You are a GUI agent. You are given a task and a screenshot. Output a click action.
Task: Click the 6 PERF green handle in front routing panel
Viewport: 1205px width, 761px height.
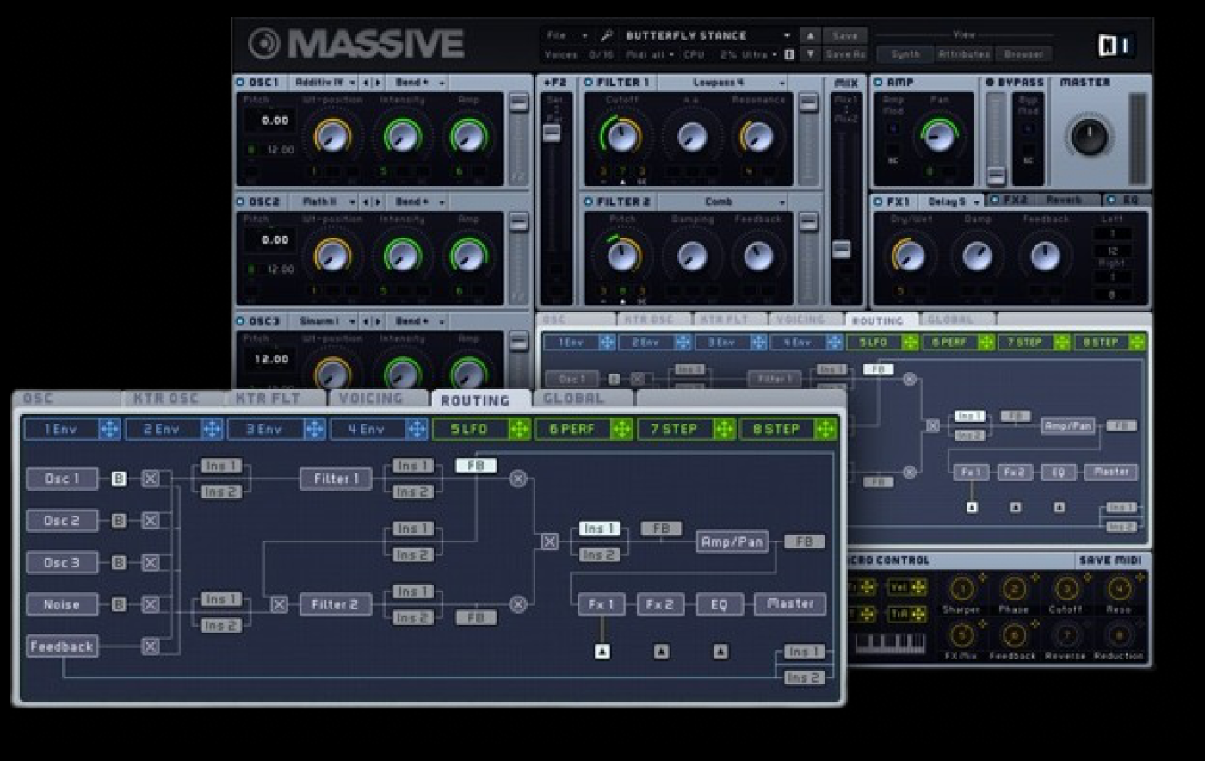pyautogui.click(x=621, y=429)
